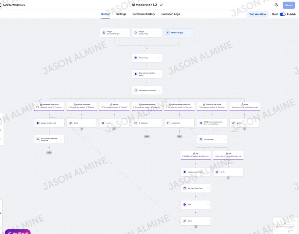This screenshot has height=234, width=299.
Task: Select the N/a branch under Contact Later
Action: (x=228, y=155)
